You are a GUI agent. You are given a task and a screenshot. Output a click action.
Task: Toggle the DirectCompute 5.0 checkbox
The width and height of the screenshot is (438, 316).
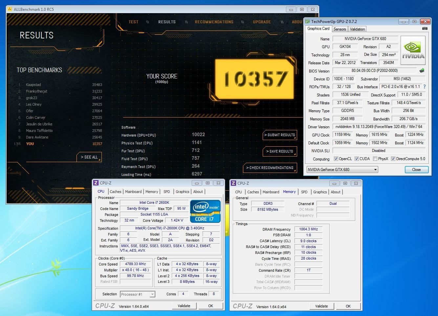pos(393,159)
